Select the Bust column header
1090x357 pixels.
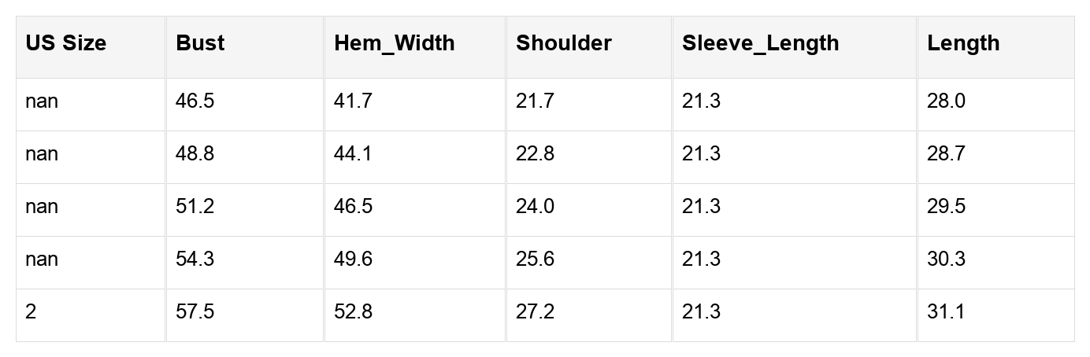click(200, 43)
